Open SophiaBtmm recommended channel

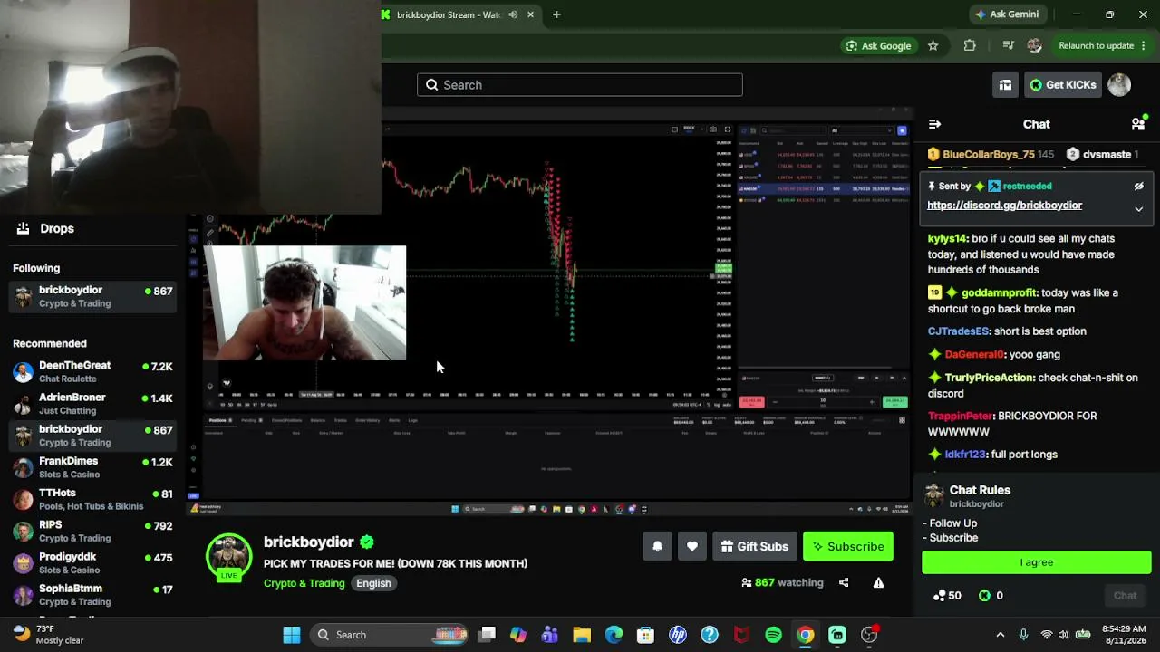92,595
